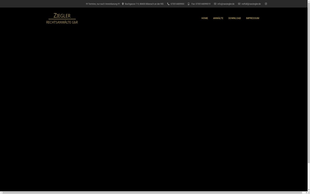
Task: Click the mobile device icon beside Fax
Action: [189, 4]
